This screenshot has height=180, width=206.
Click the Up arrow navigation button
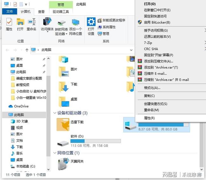(x=27, y=50)
